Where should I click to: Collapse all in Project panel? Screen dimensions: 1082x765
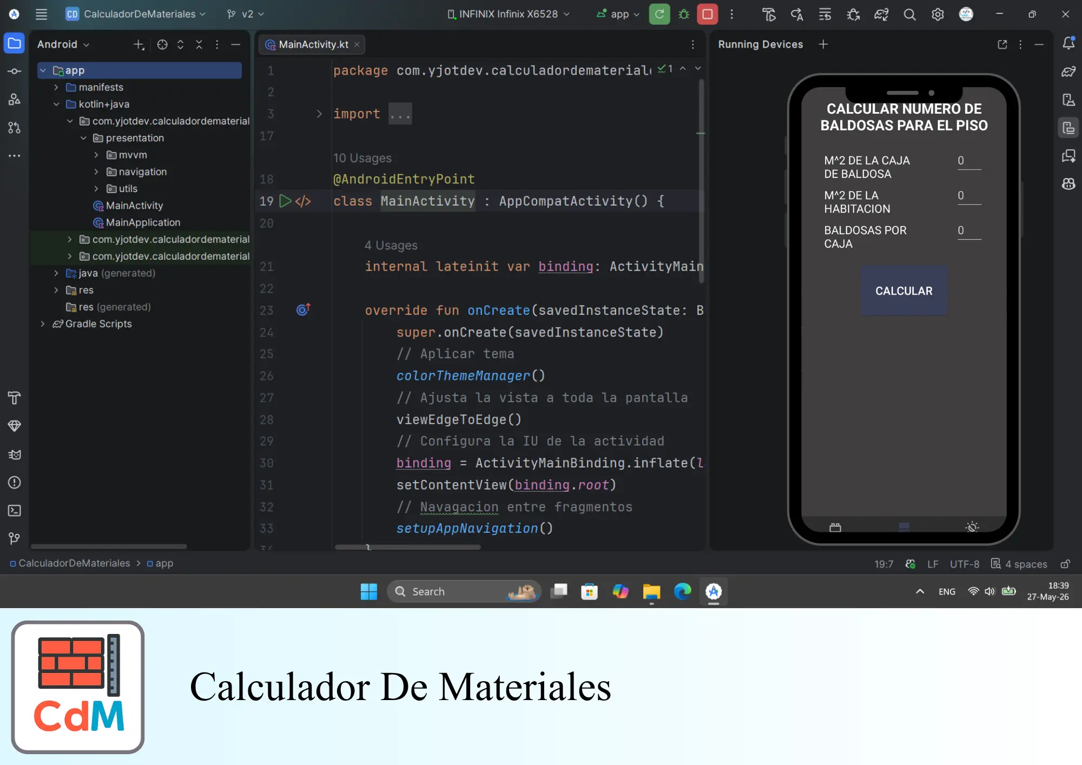coord(199,45)
